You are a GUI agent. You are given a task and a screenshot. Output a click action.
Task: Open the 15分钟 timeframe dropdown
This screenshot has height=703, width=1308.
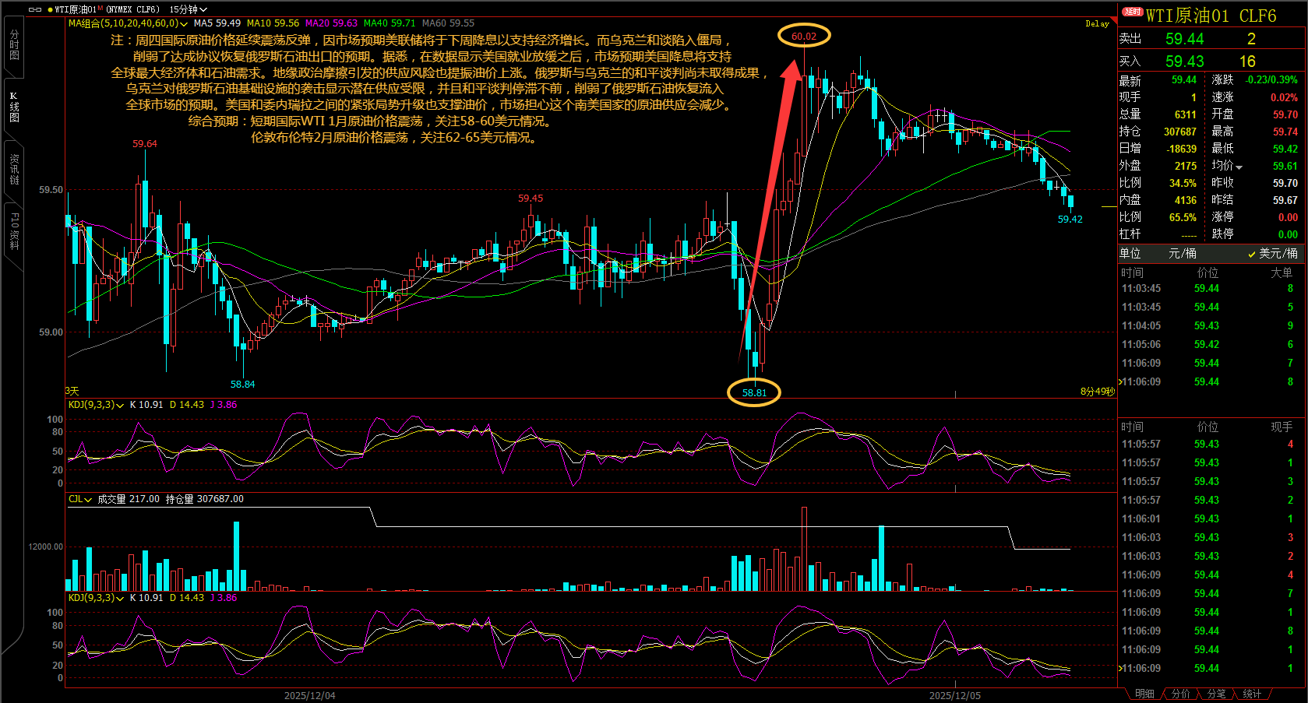pos(188,9)
